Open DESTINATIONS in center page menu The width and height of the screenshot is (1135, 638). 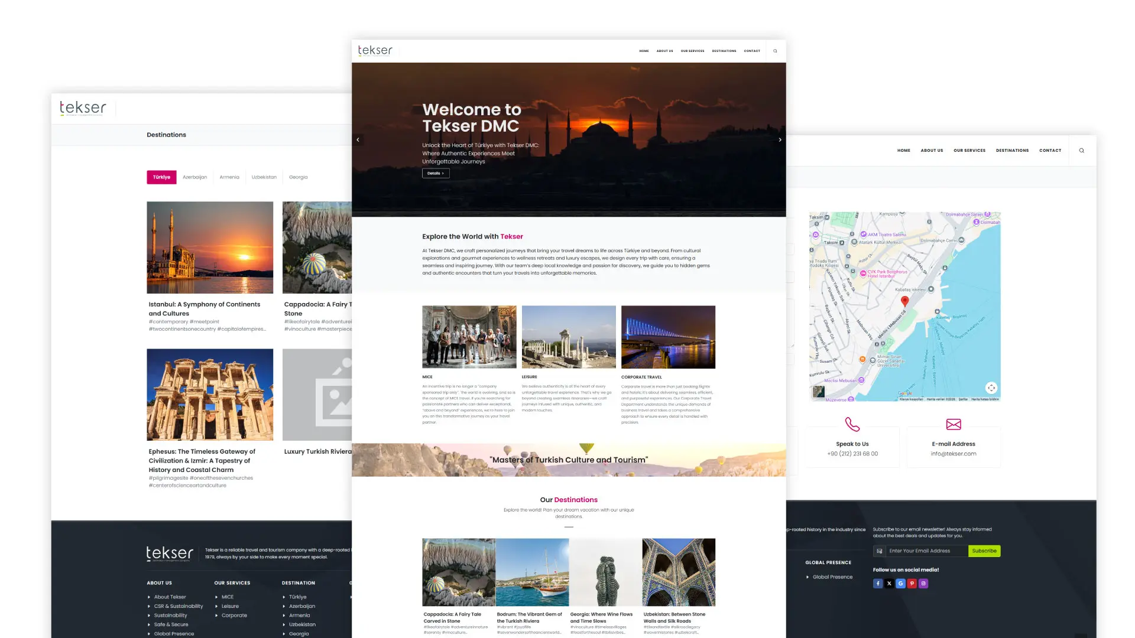point(724,51)
